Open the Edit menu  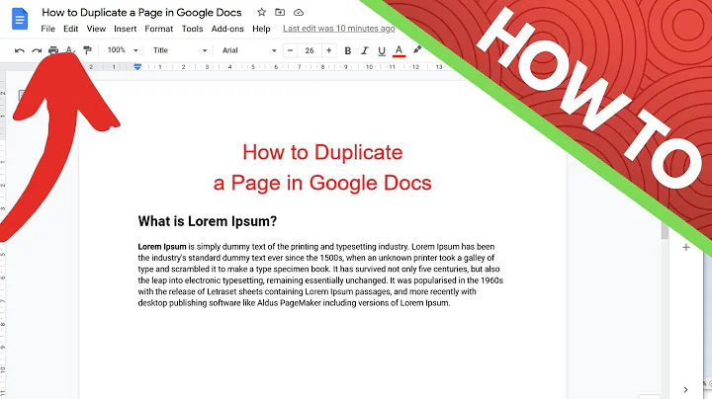pyautogui.click(x=71, y=29)
